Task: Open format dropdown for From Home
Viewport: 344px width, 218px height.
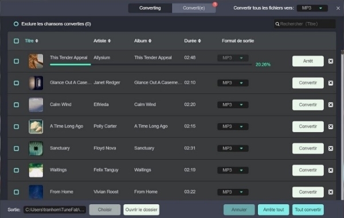Action: pyautogui.click(x=233, y=192)
